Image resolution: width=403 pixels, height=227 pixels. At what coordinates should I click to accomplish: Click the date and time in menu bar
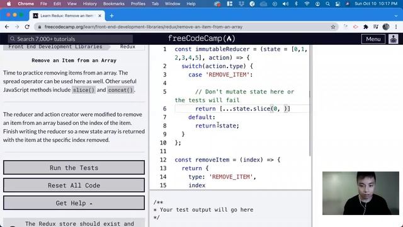376,4
